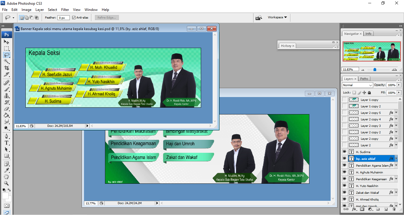The height and width of the screenshot is (215, 404).
Task: Select the Brush tool
Action: tap(7, 89)
